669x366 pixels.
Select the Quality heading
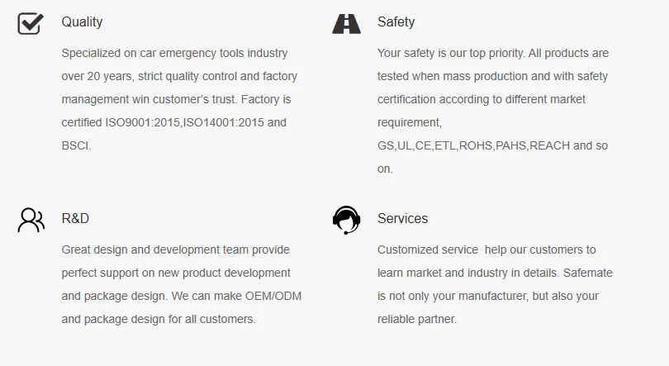point(82,22)
